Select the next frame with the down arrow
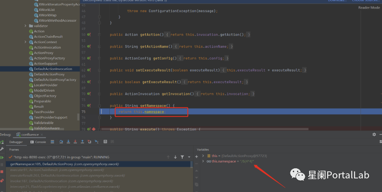This screenshot has height=192, width=382. pos(175,157)
